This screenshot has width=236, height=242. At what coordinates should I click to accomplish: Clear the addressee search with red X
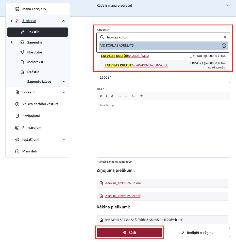[x=225, y=37]
